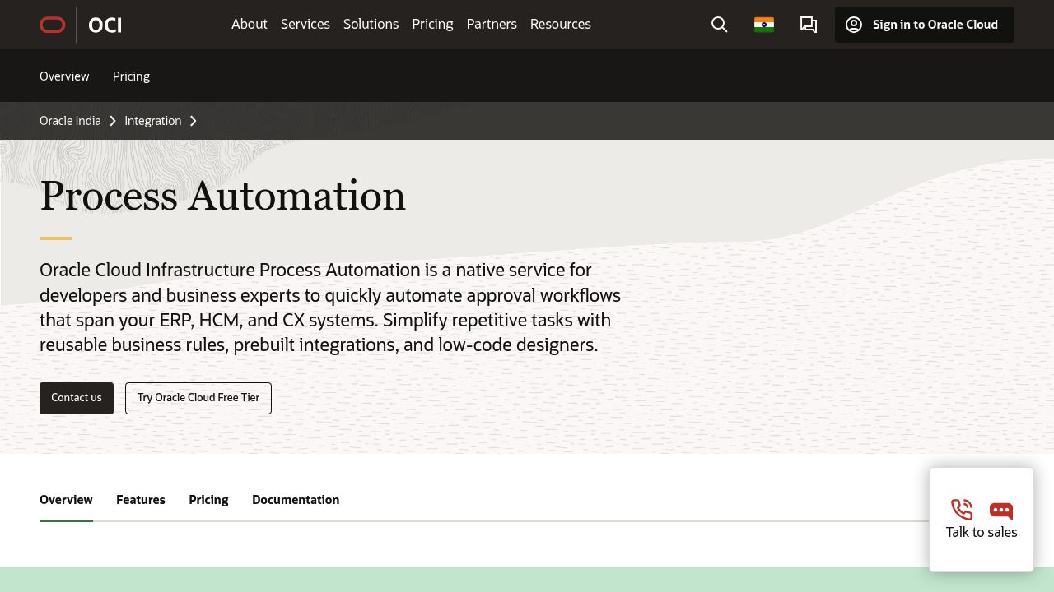Image resolution: width=1054 pixels, height=592 pixels.
Task: Sign in to Oracle Cloud
Action: click(925, 25)
